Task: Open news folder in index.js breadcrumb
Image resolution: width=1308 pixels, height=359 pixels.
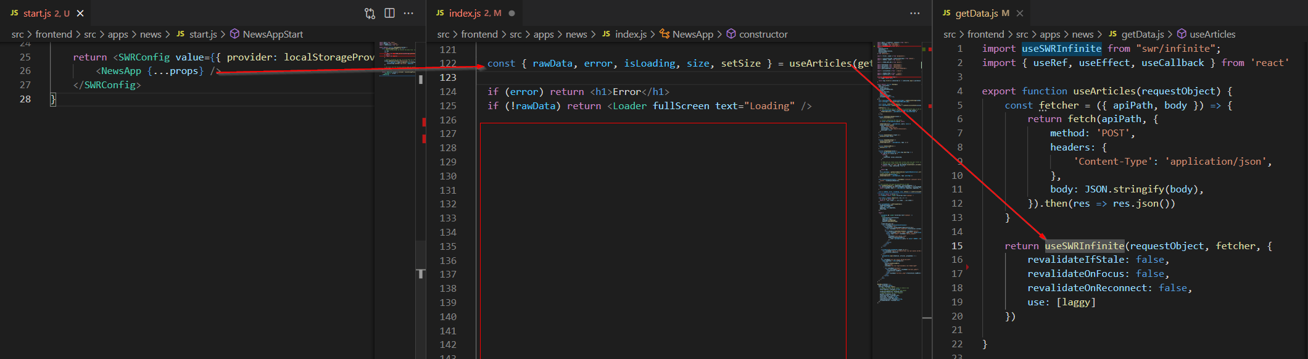Action: point(576,34)
